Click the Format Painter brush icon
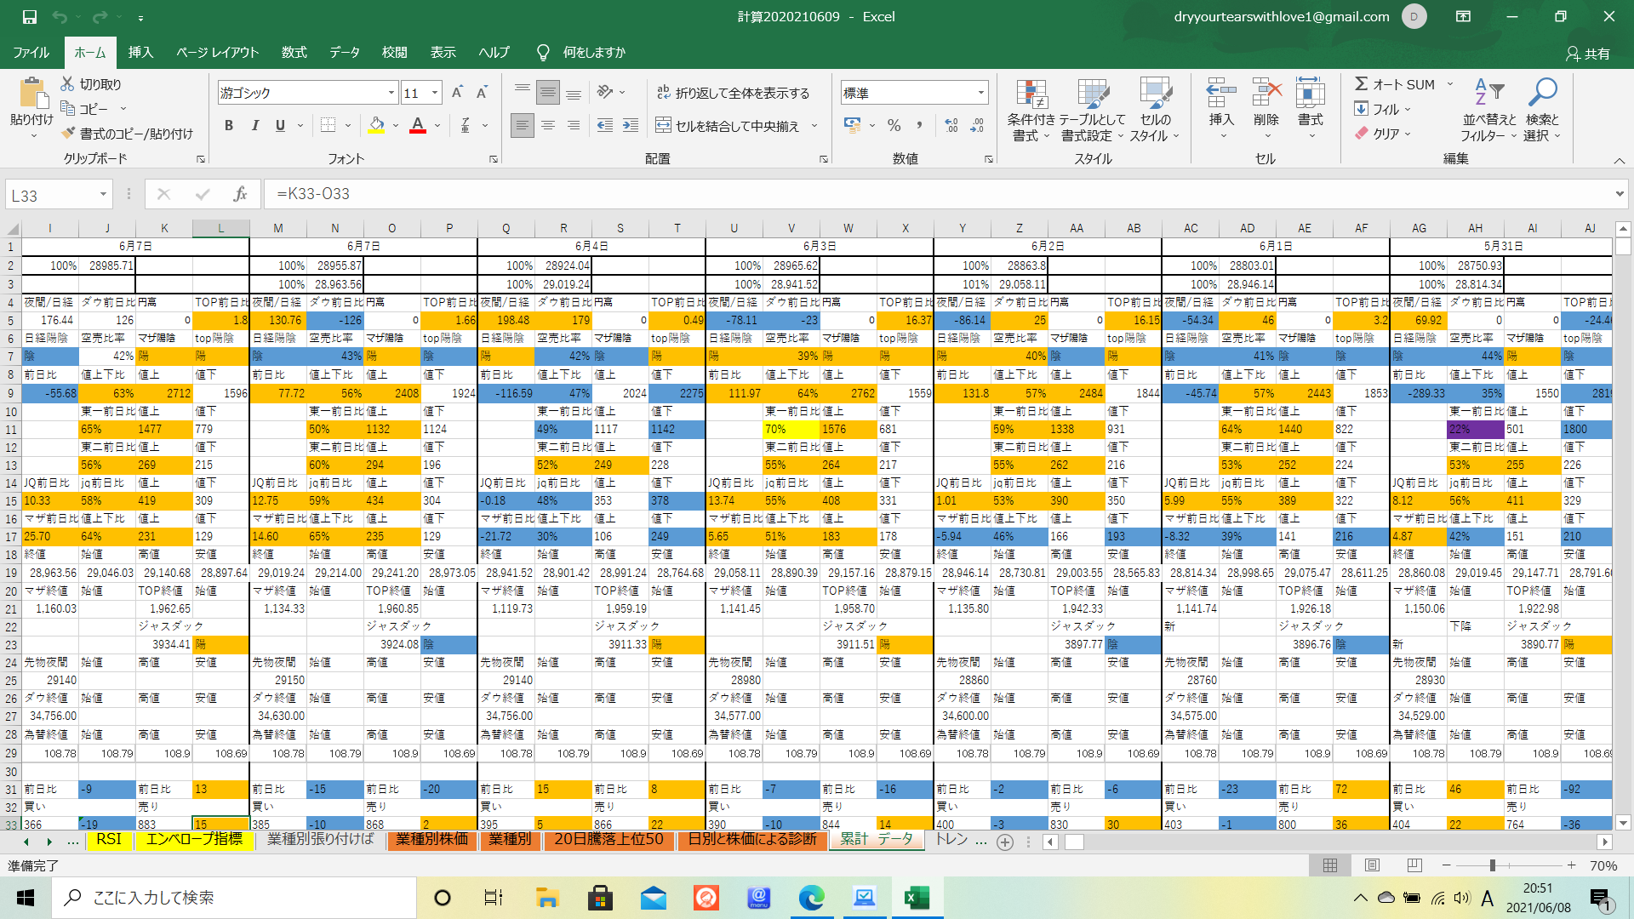This screenshot has width=1634, height=919. tap(69, 134)
